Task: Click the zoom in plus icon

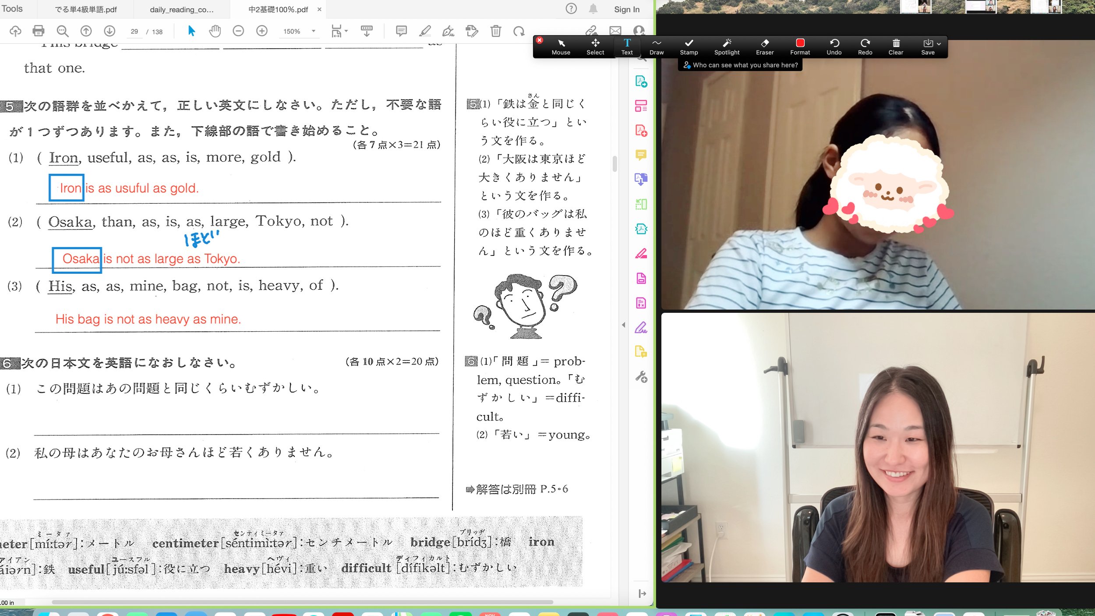Action: [262, 31]
